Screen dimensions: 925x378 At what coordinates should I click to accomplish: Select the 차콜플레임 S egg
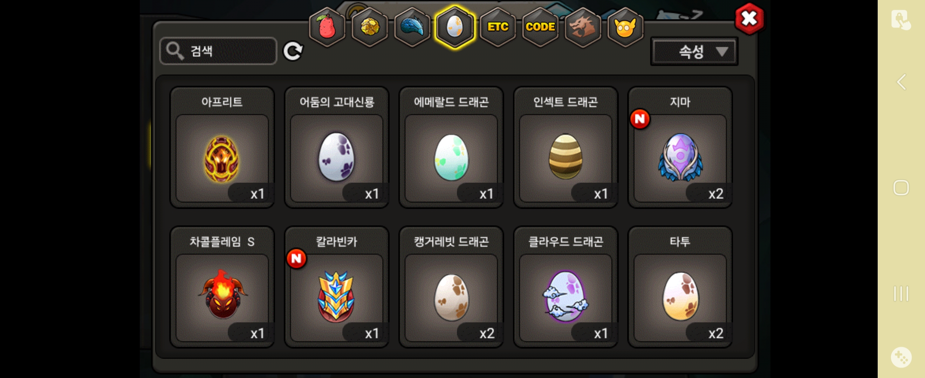pos(222,287)
